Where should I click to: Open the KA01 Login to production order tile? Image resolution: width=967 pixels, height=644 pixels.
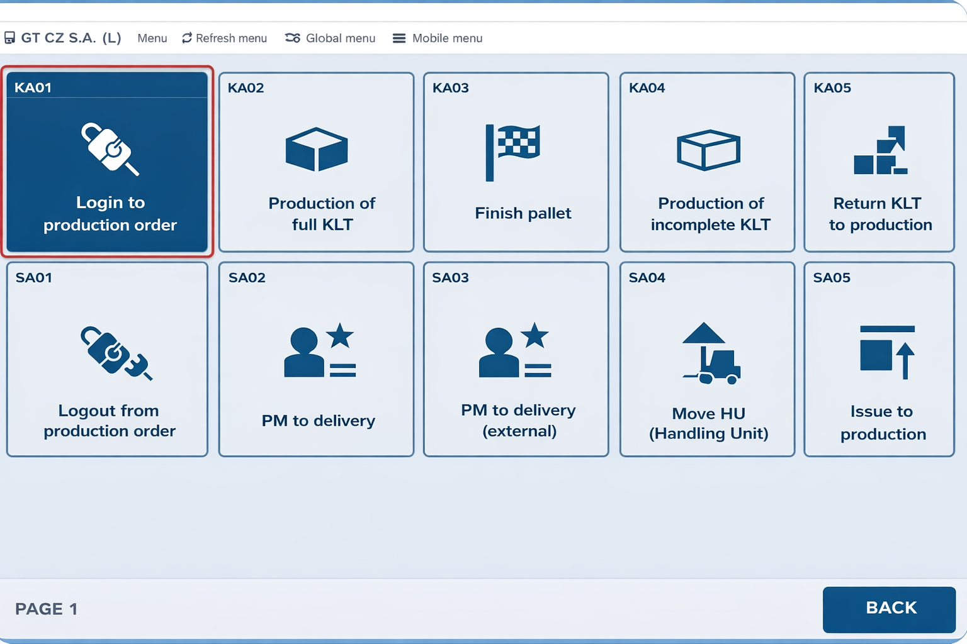click(x=107, y=162)
